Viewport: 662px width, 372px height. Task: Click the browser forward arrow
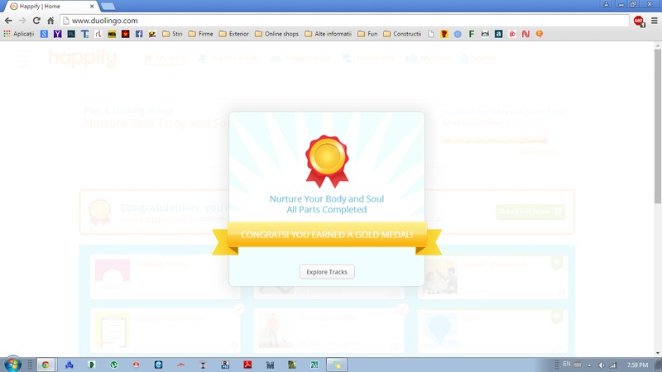point(22,21)
